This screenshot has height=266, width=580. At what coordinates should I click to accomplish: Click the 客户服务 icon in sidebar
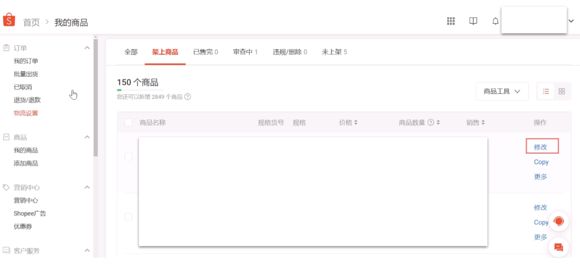[x=6, y=250]
